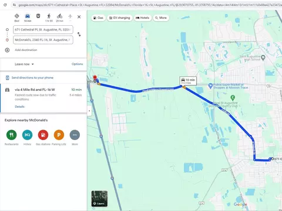Click the red destination pin on map

pos(95,78)
